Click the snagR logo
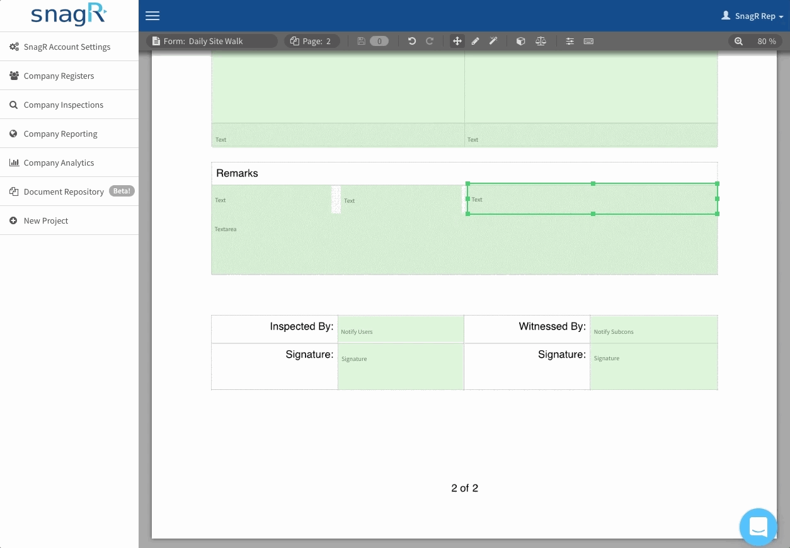The width and height of the screenshot is (790, 548). click(69, 15)
